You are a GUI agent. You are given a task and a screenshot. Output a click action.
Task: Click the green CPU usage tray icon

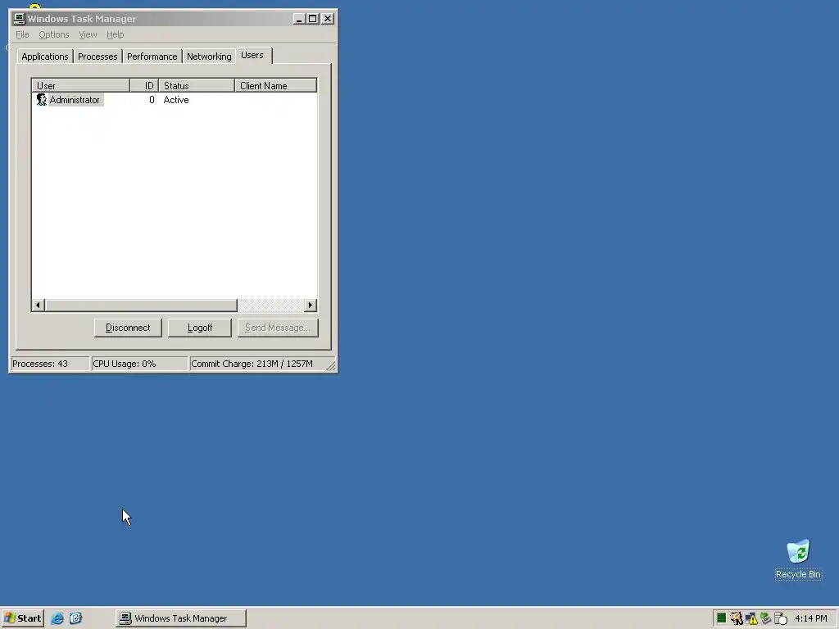coord(721,618)
